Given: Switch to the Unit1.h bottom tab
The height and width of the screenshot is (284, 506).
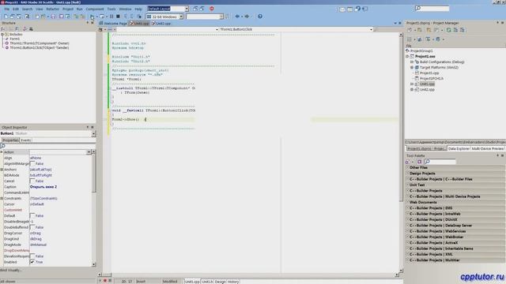Looking at the screenshot, I should [x=207, y=282].
